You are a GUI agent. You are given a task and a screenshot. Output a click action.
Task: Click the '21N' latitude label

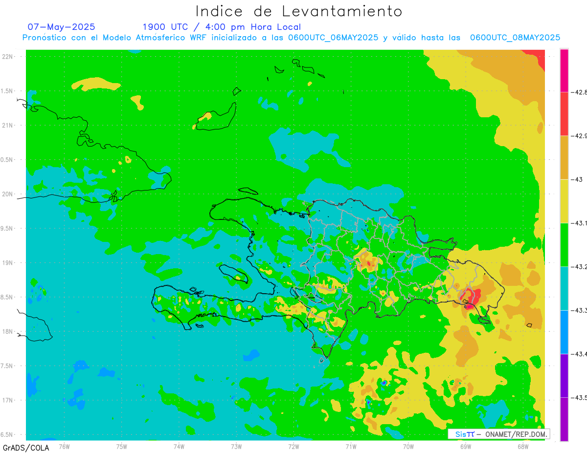point(7,125)
